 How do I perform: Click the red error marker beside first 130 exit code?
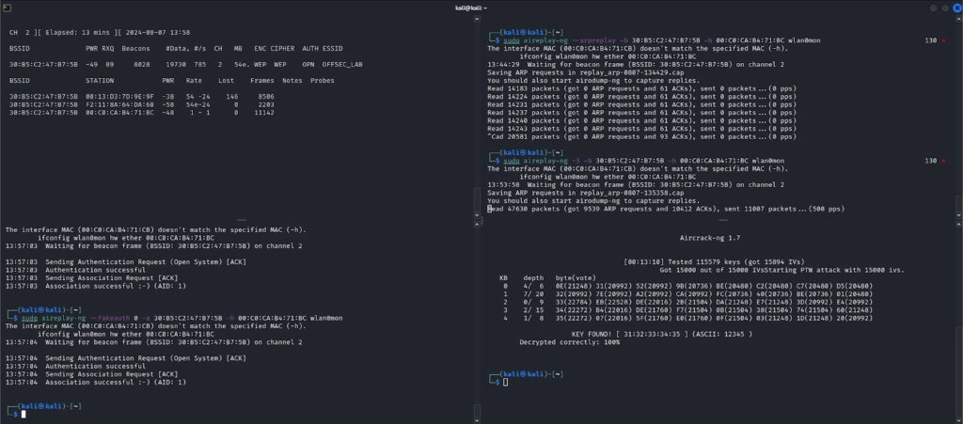(x=943, y=40)
